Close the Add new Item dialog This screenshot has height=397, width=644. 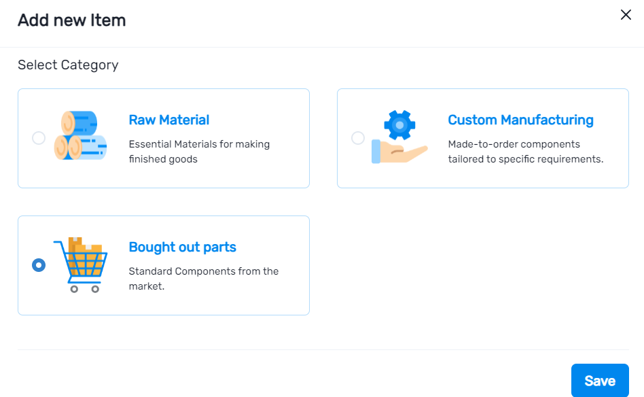click(x=626, y=14)
